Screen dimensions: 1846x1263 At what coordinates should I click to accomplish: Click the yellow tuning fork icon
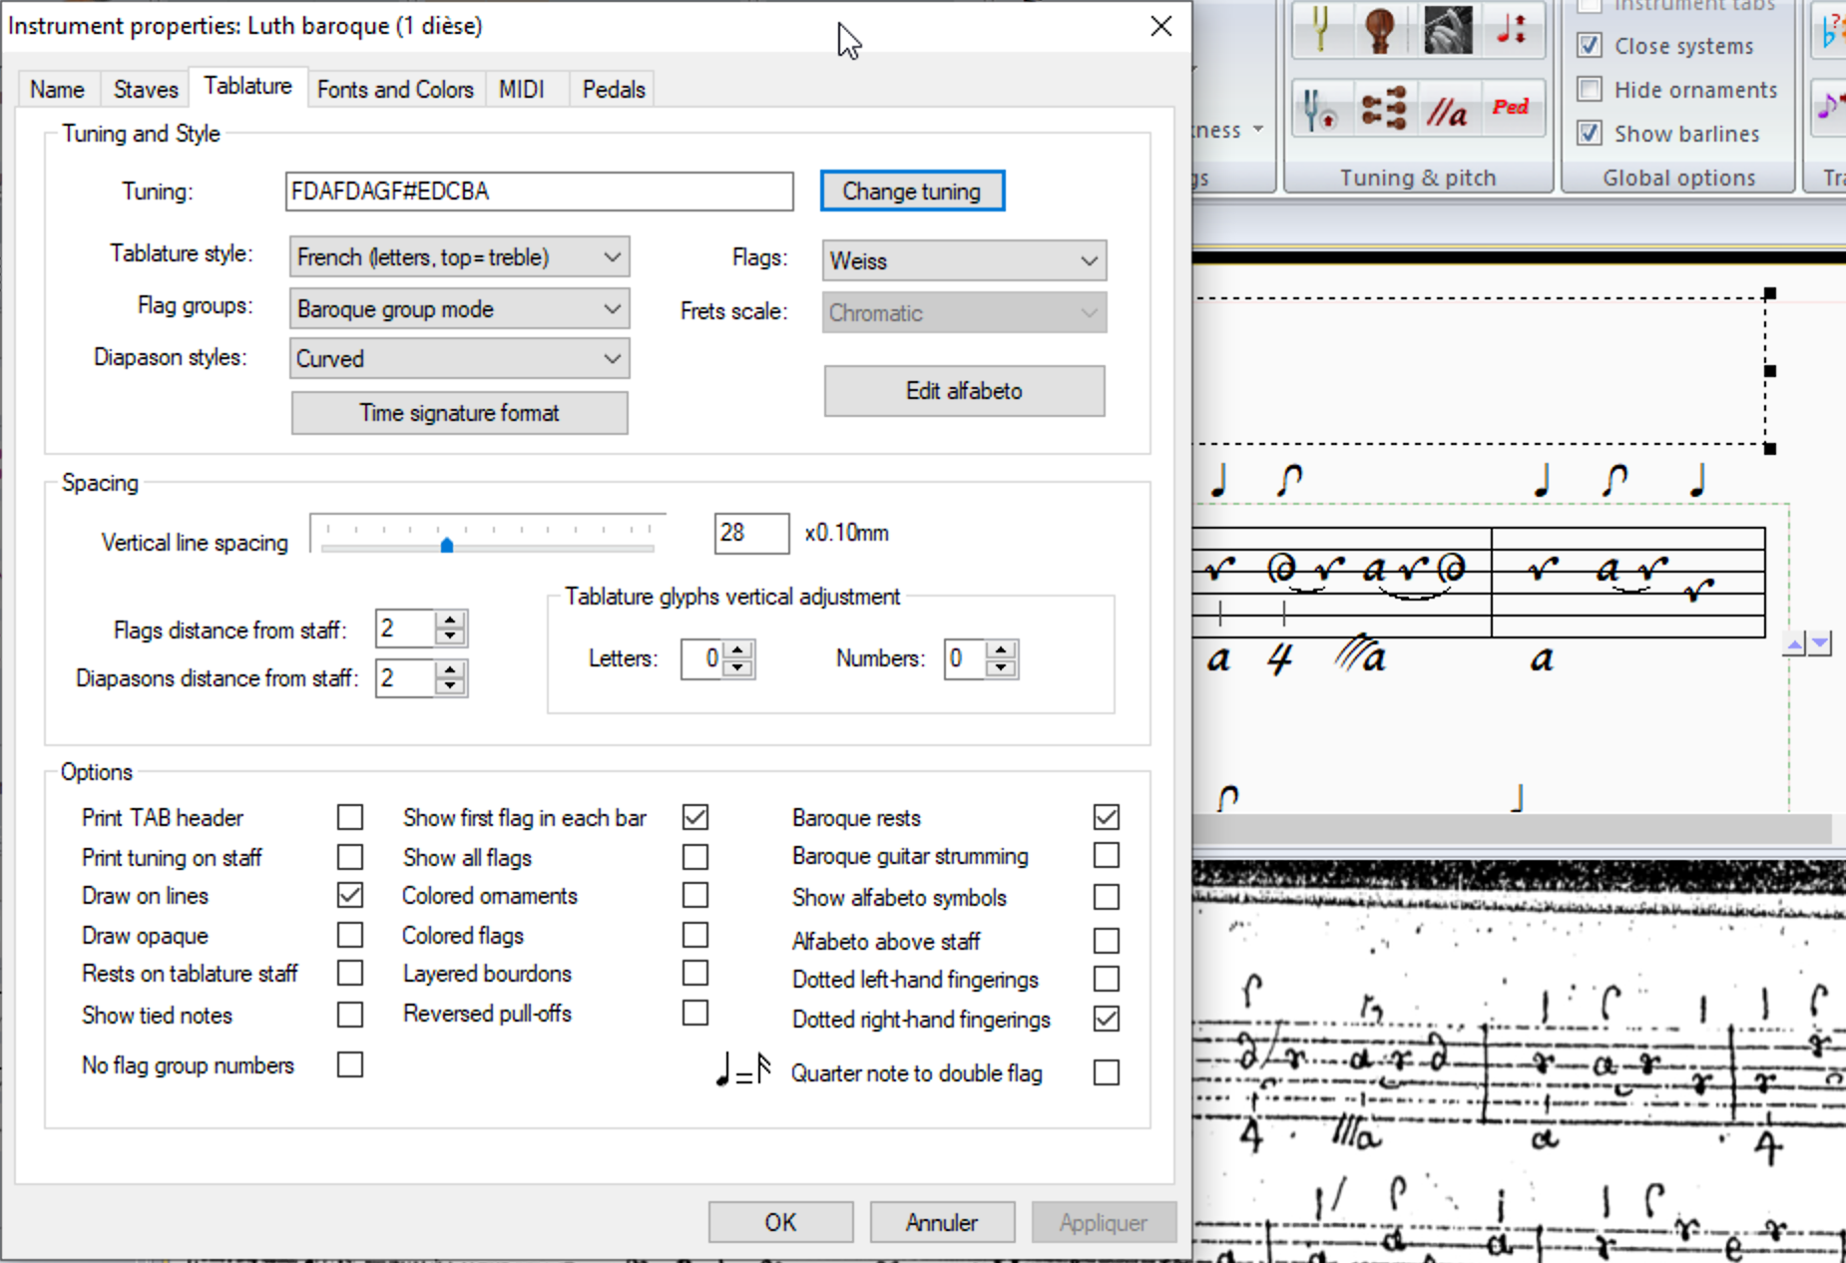1321,29
